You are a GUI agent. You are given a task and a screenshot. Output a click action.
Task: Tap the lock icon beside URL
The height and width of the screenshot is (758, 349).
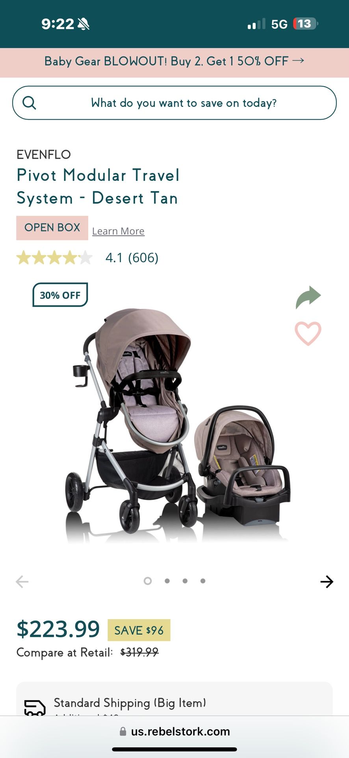(123, 732)
